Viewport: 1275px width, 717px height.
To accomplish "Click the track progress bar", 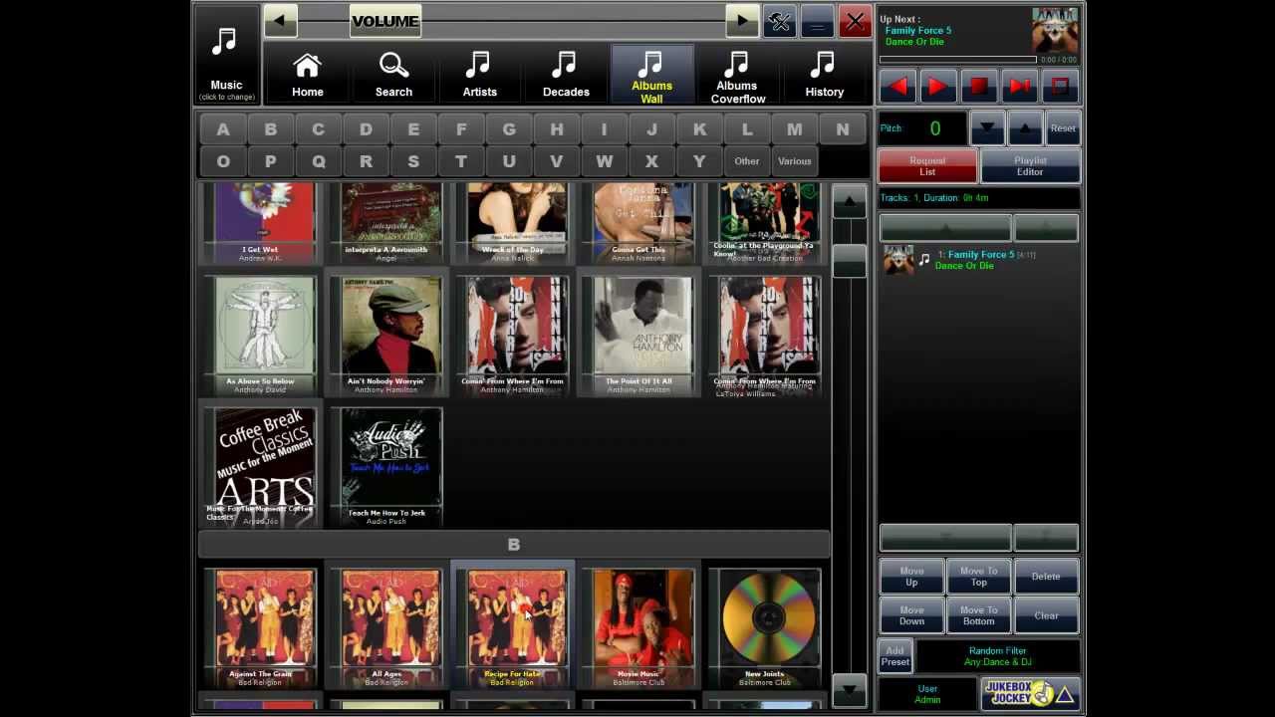I will [x=957, y=60].
